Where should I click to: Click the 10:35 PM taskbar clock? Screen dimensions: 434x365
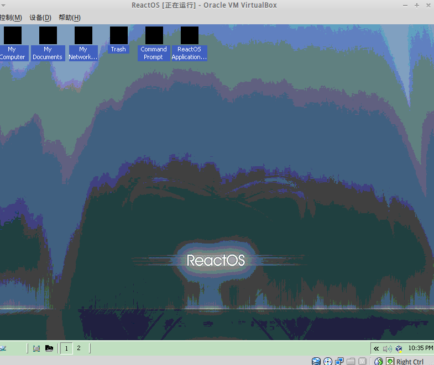coord(421,348)
